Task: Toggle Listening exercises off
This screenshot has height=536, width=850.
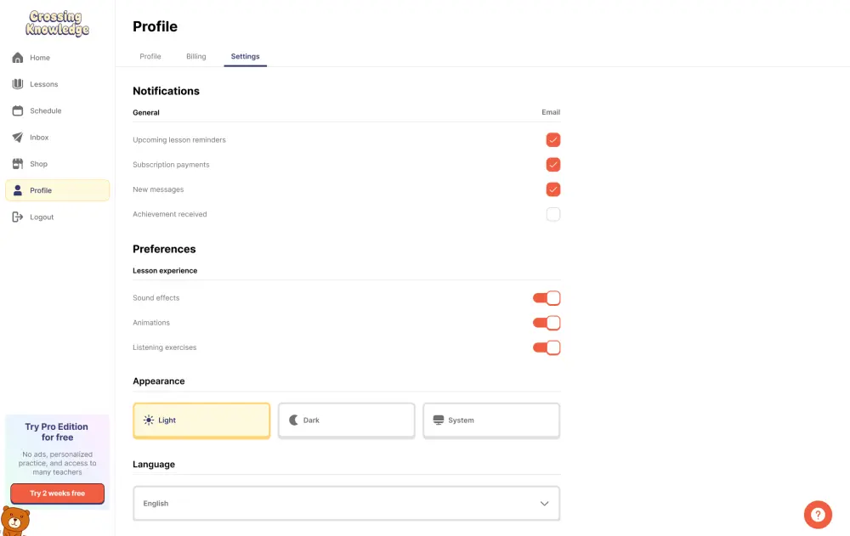Action: click(x=547, y=347)
